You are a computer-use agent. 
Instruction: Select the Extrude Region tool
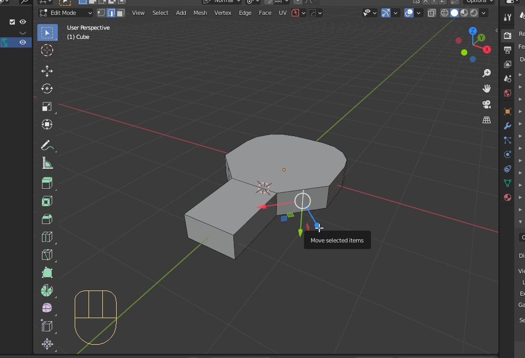47,183
